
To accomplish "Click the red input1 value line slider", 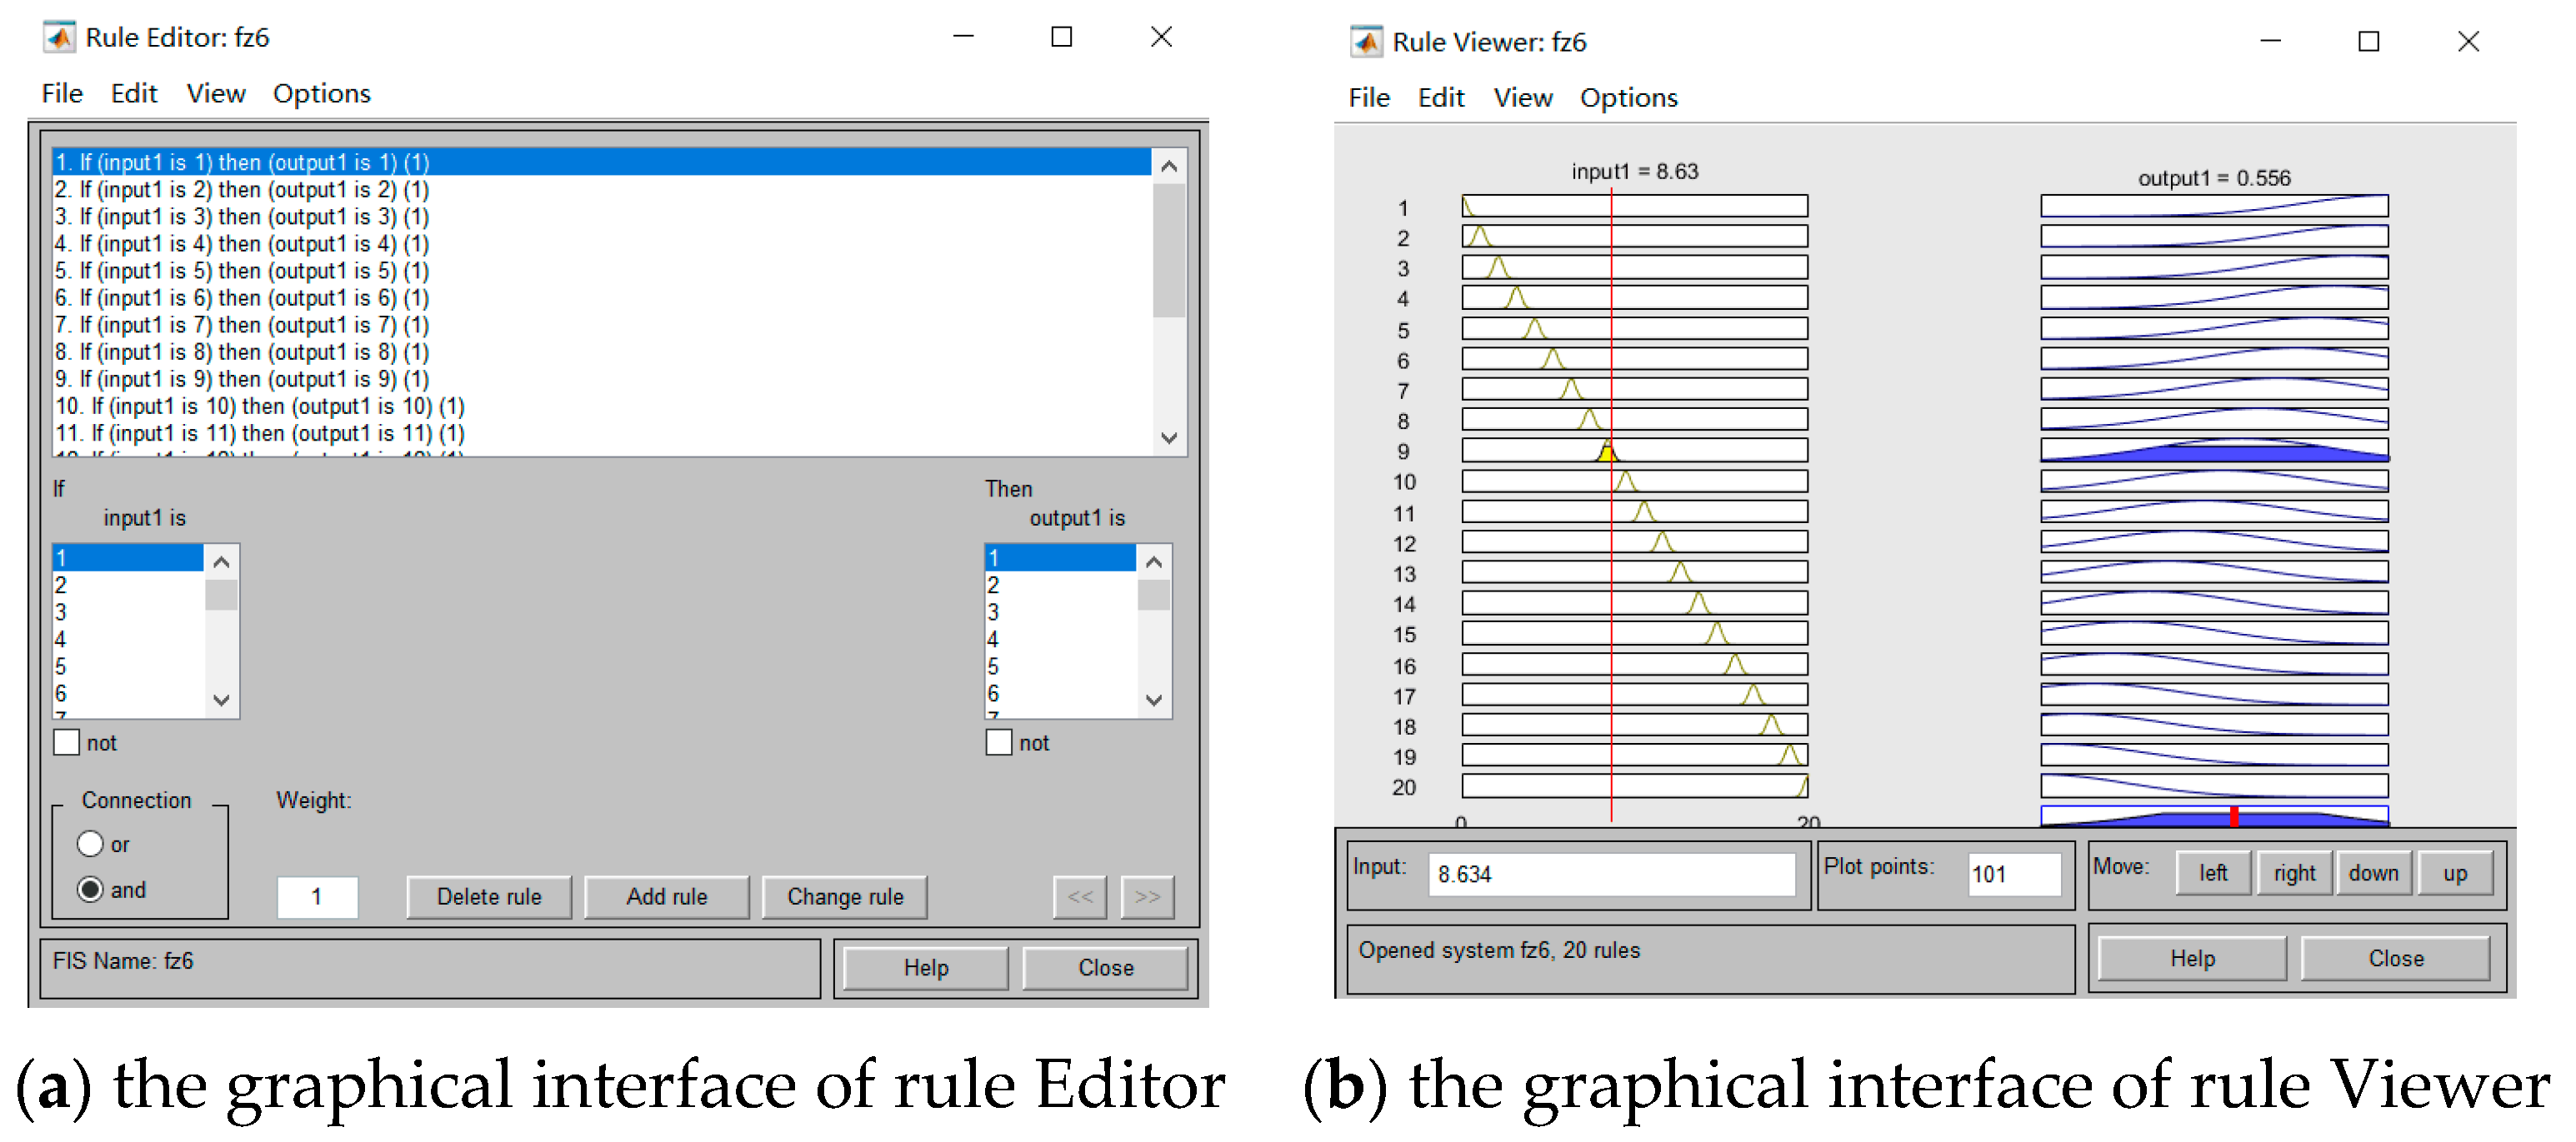I will [1611, 500].
